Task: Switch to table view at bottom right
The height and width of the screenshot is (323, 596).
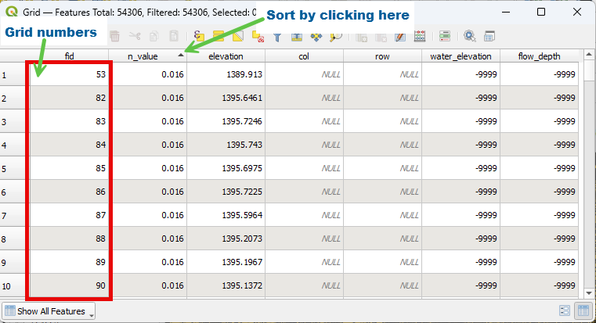Action: pos(583,311)
